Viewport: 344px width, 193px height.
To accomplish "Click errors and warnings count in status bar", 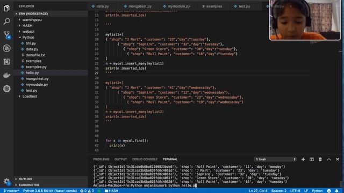I will (87, 191).
